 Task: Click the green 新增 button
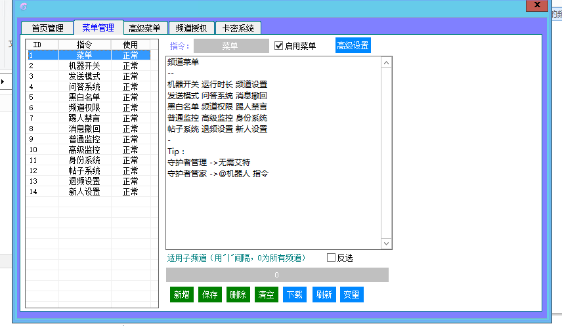coord(181,295)
